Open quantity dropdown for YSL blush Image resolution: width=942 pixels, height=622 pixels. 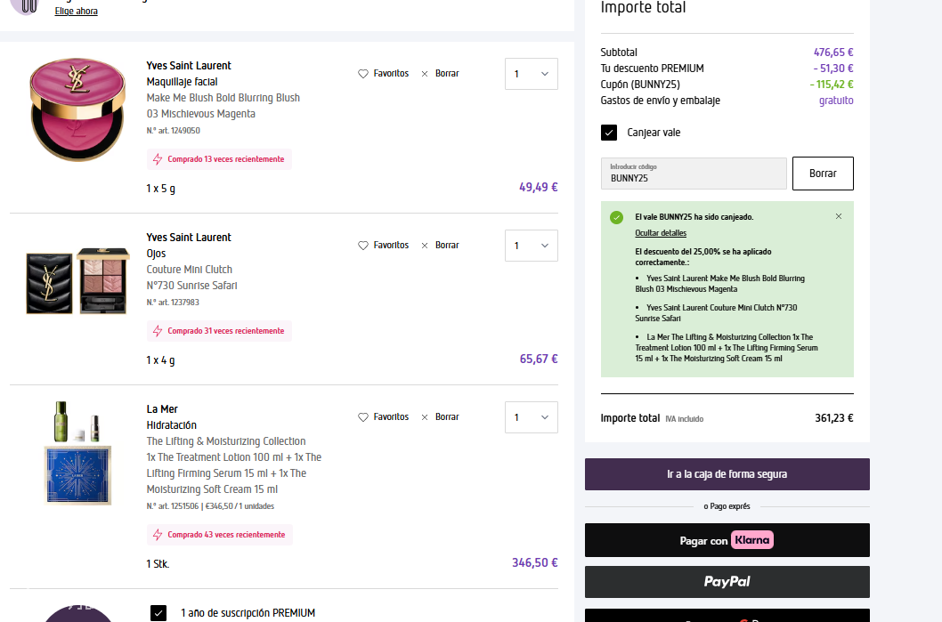click(532, 74)
